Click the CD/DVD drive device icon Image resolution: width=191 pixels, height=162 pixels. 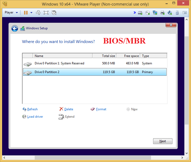(148, 12)
